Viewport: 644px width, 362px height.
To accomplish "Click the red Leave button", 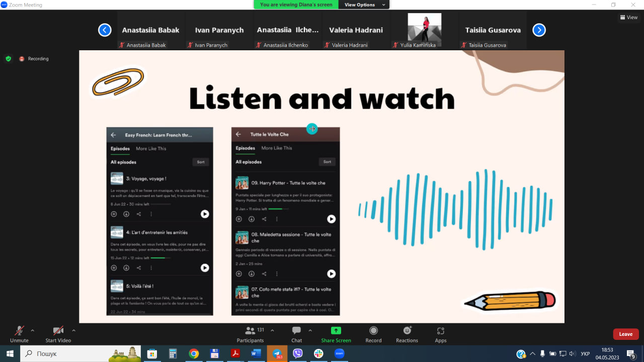I will click(625, 334).
